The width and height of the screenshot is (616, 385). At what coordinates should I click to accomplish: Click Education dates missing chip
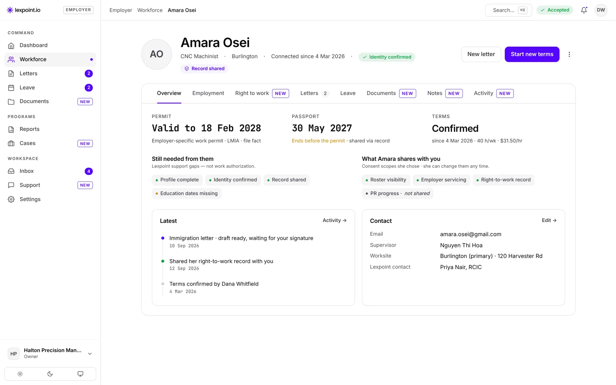pos(186,194)
